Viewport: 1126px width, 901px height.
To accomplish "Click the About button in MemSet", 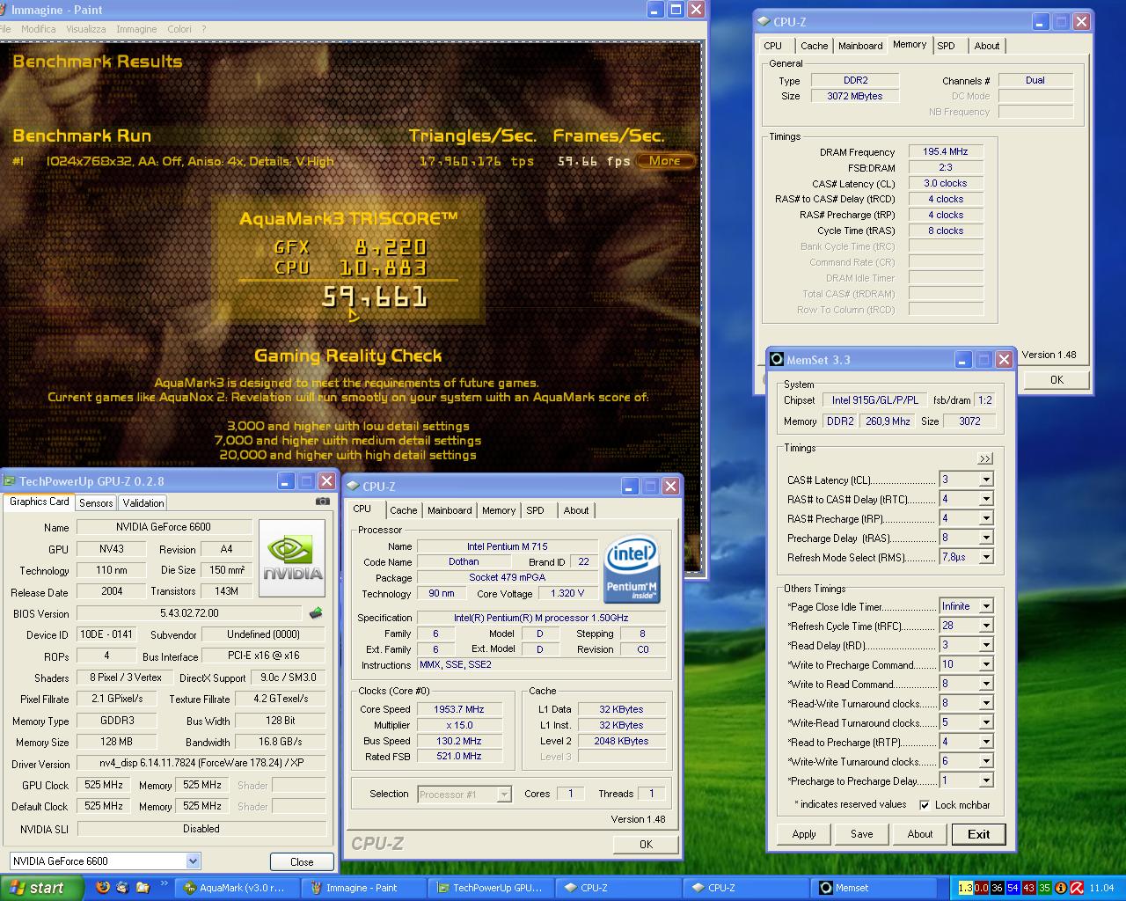I will tap(920, 834).
